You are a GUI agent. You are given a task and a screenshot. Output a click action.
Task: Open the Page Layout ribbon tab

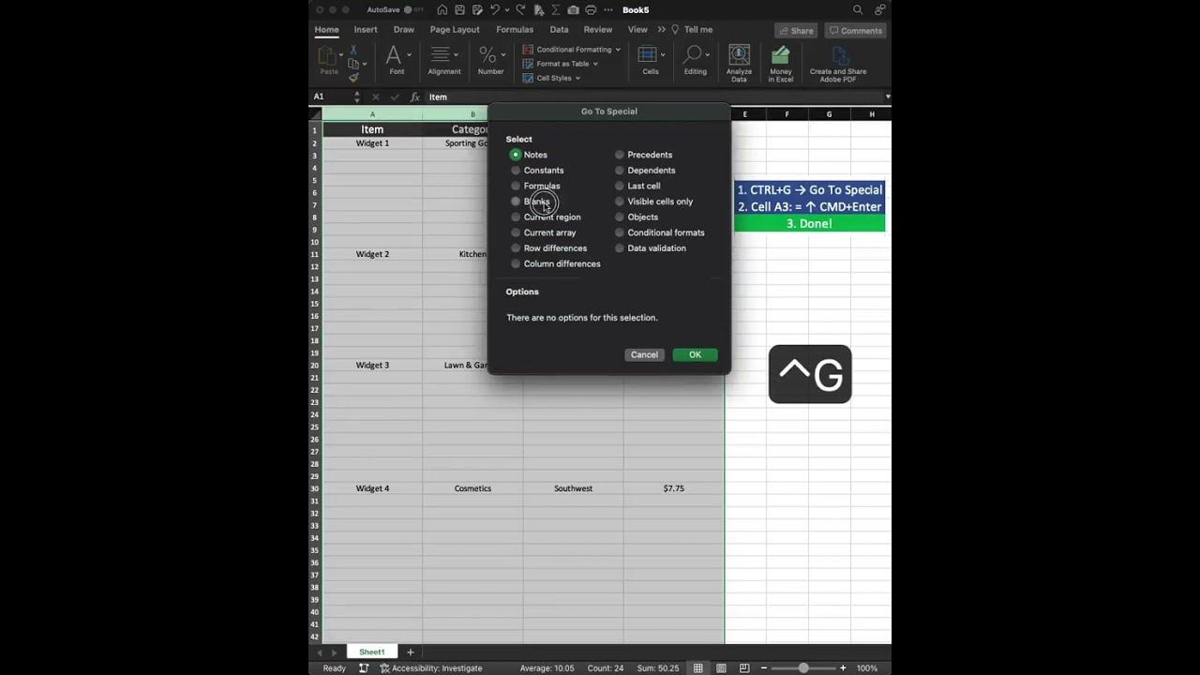click(x=455, y=30)
